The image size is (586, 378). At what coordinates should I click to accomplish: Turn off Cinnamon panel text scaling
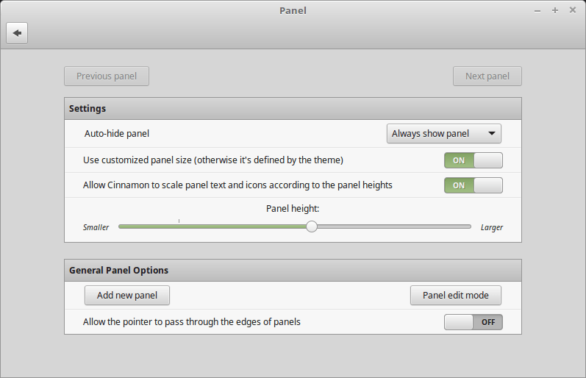pyautogui.click(x=473, y=185)
